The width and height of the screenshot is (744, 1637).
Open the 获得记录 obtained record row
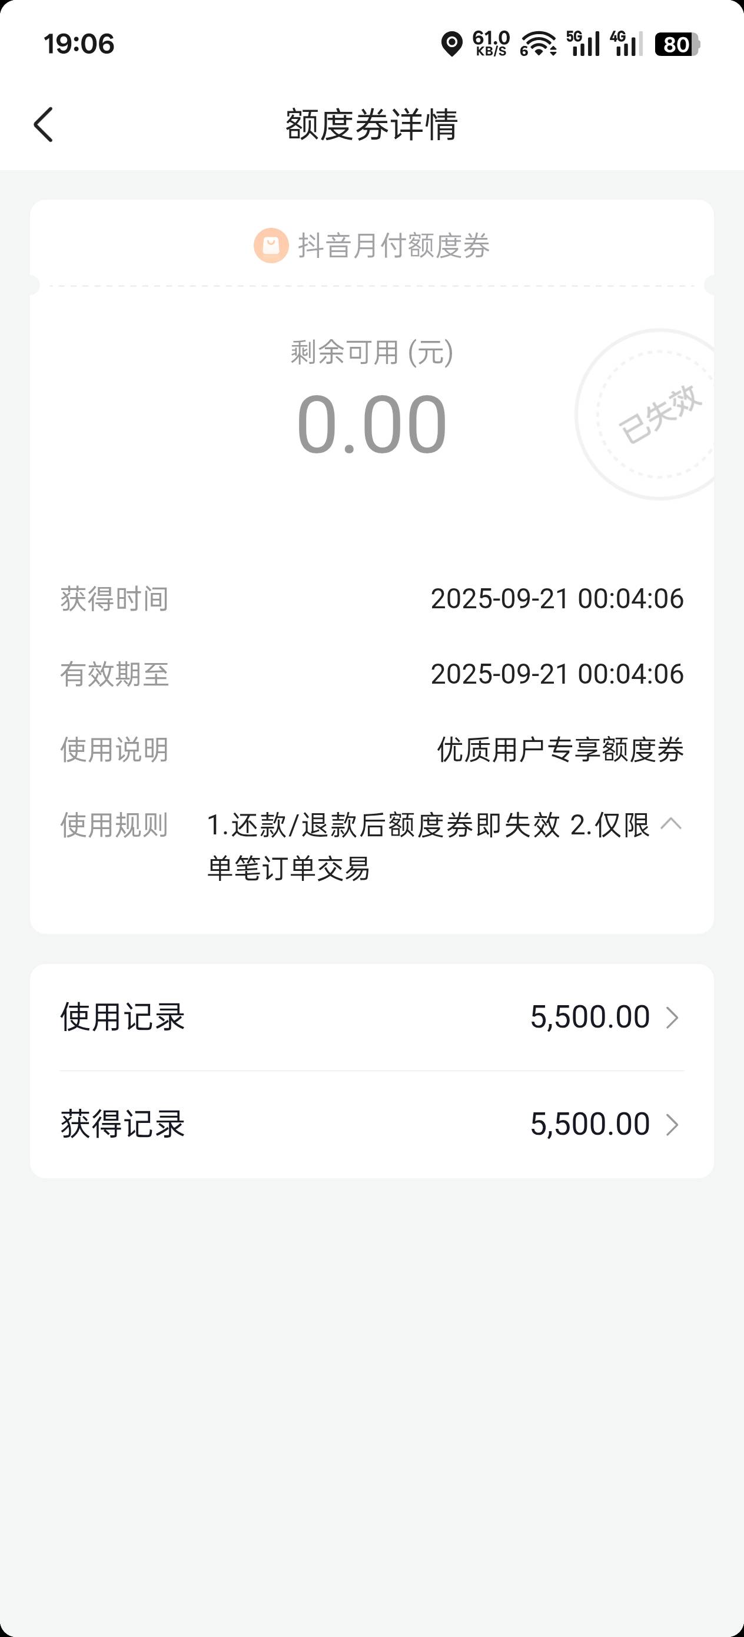(371, 1124)
